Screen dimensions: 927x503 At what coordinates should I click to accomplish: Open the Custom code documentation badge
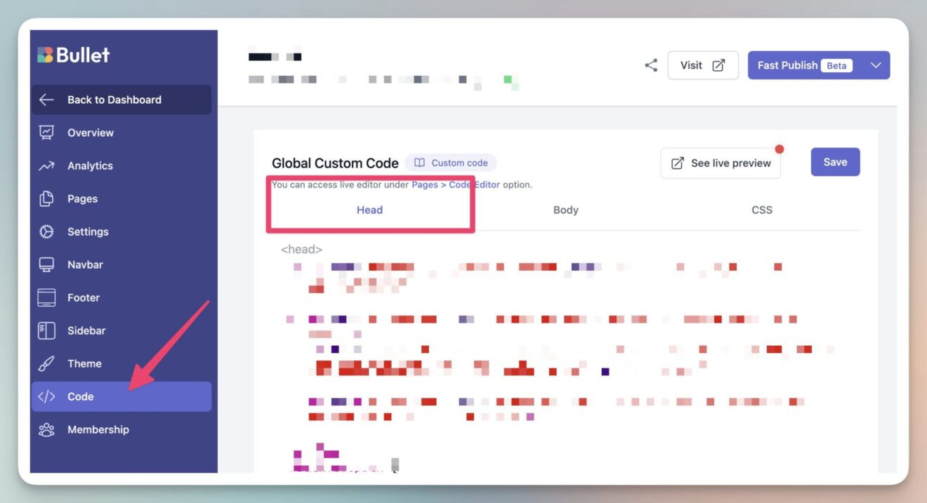pyautogui.click(x=451, y=162)
